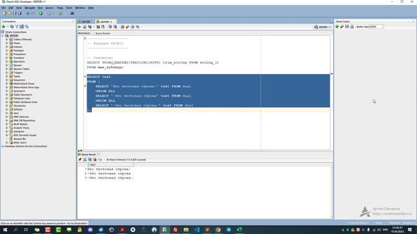Select Materialized View Logs tree item

coord(26,87)
